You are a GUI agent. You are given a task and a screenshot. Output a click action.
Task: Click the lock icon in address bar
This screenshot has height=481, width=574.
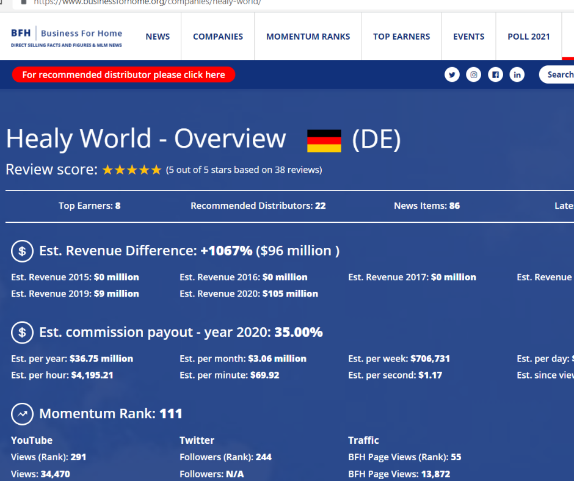click(x=23, y=2)
